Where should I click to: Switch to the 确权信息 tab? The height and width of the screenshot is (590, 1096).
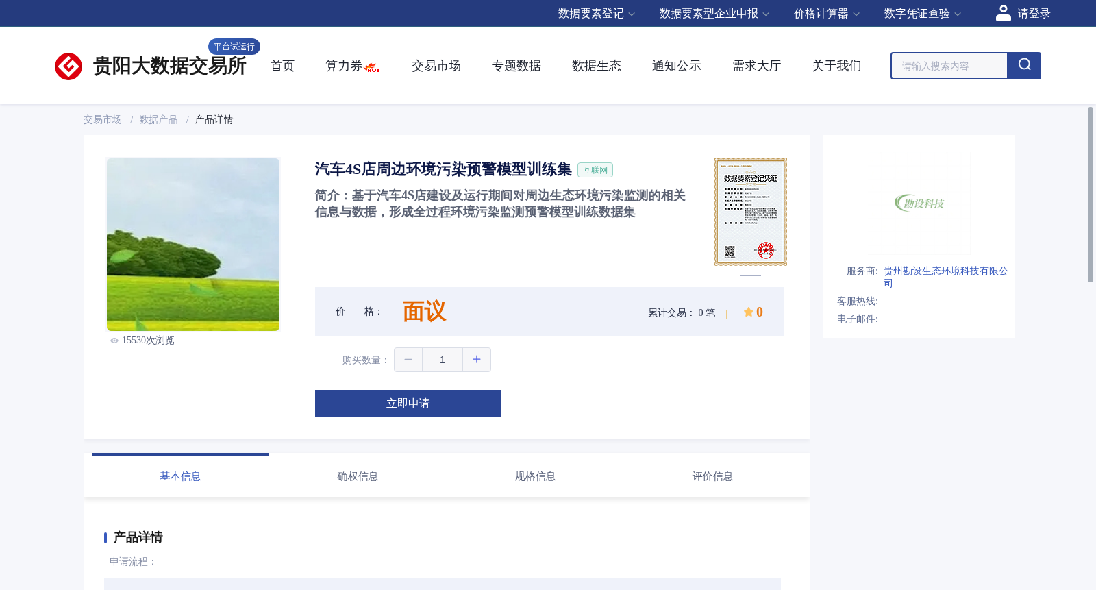pos(358,476)
